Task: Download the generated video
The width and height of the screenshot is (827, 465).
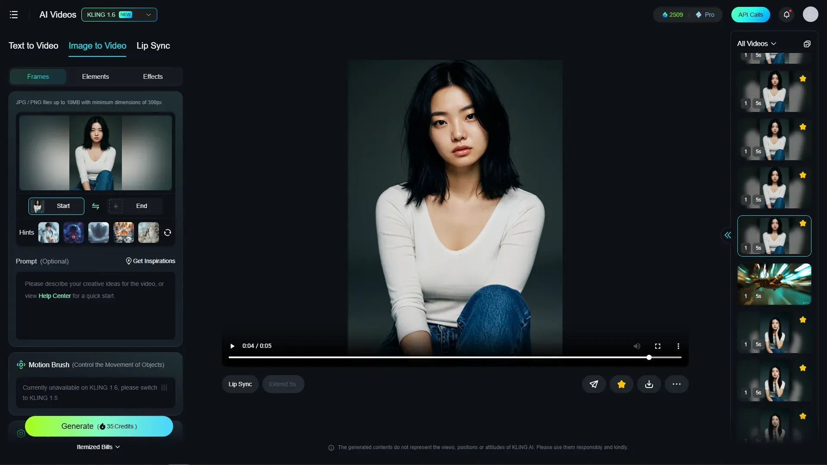Action: (649, 384)
